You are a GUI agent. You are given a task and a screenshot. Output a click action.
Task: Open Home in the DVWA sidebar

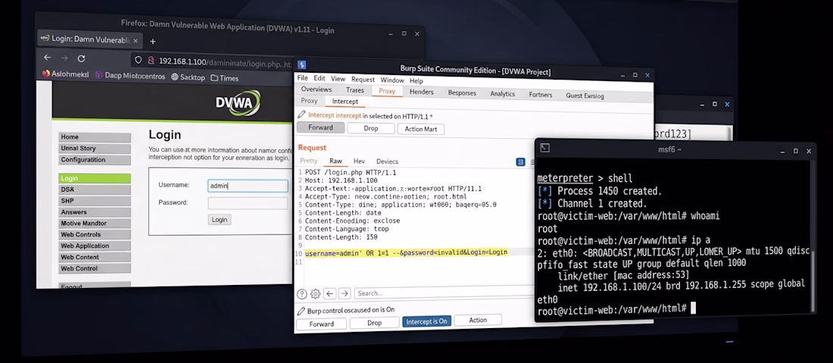(95, 137)
